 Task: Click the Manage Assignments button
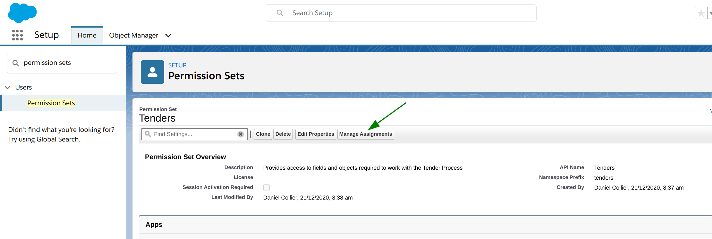[x=366, y=134]
